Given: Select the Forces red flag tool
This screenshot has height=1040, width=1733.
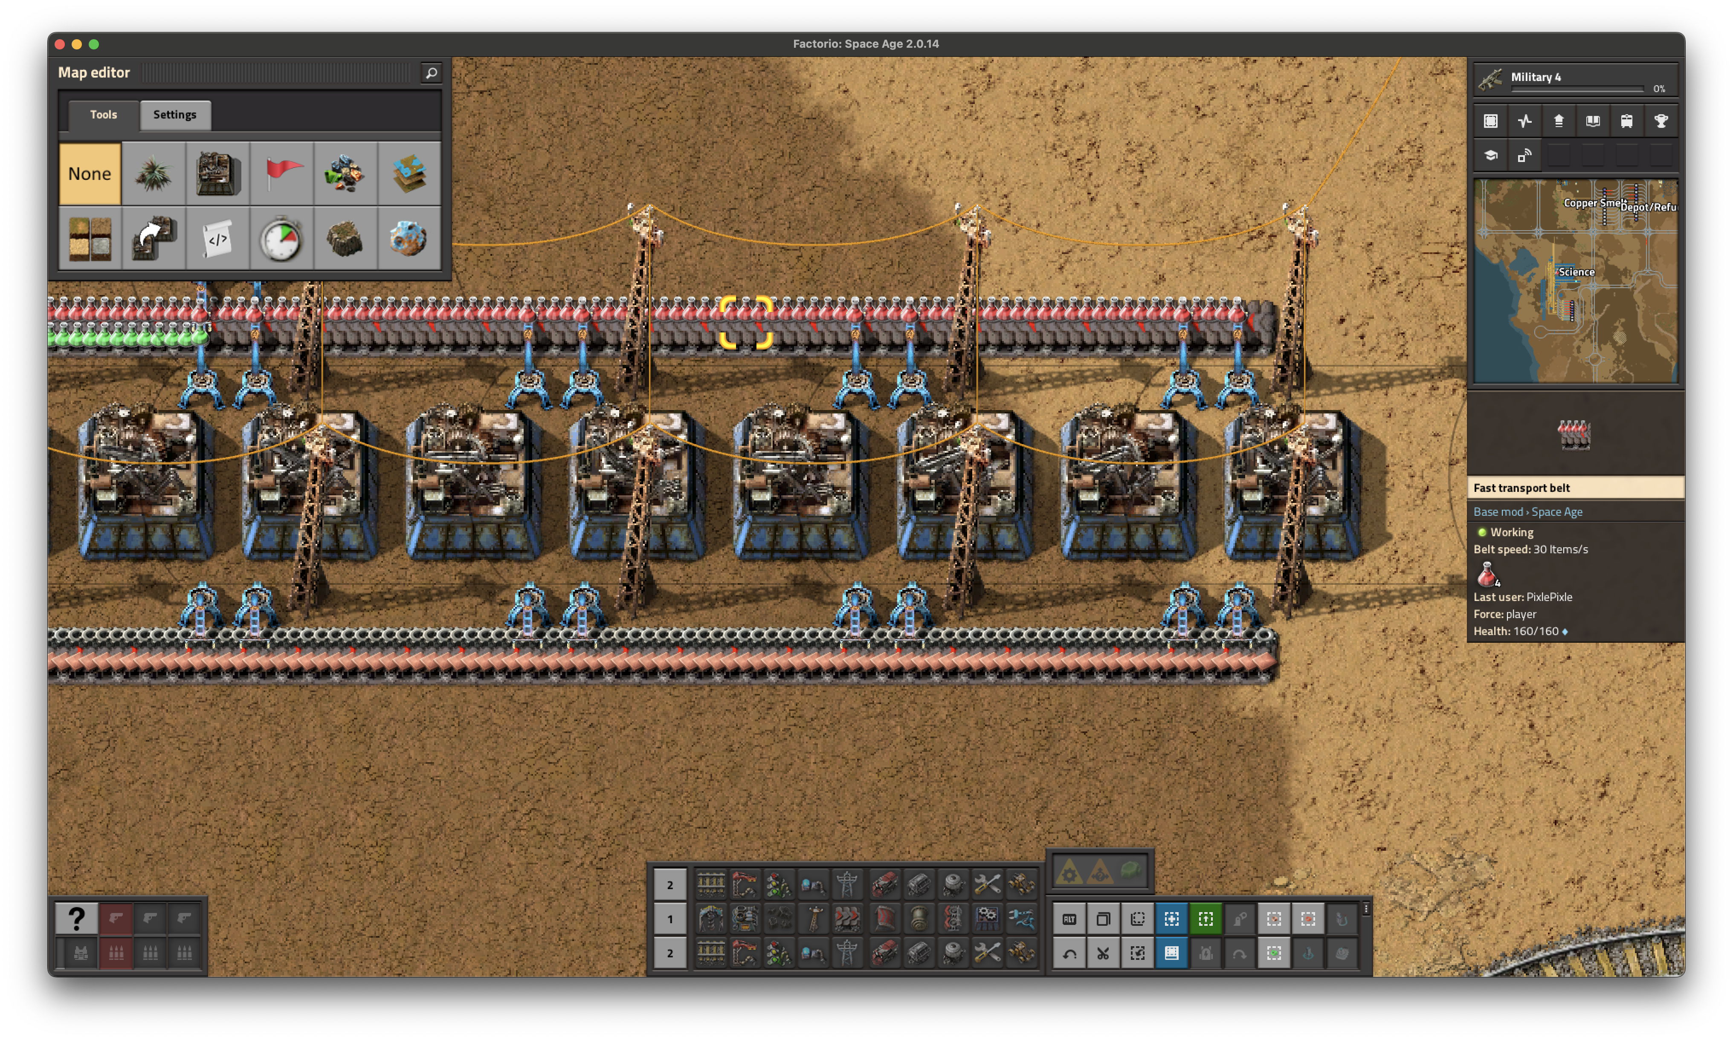Looking at the screenshot, I should click(x=281, y=173).
